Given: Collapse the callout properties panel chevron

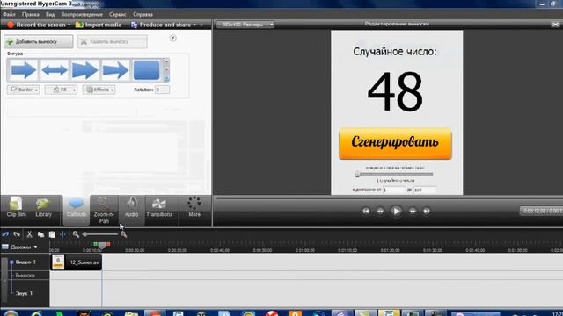Looking at the screenshot, I should [172, 38].
